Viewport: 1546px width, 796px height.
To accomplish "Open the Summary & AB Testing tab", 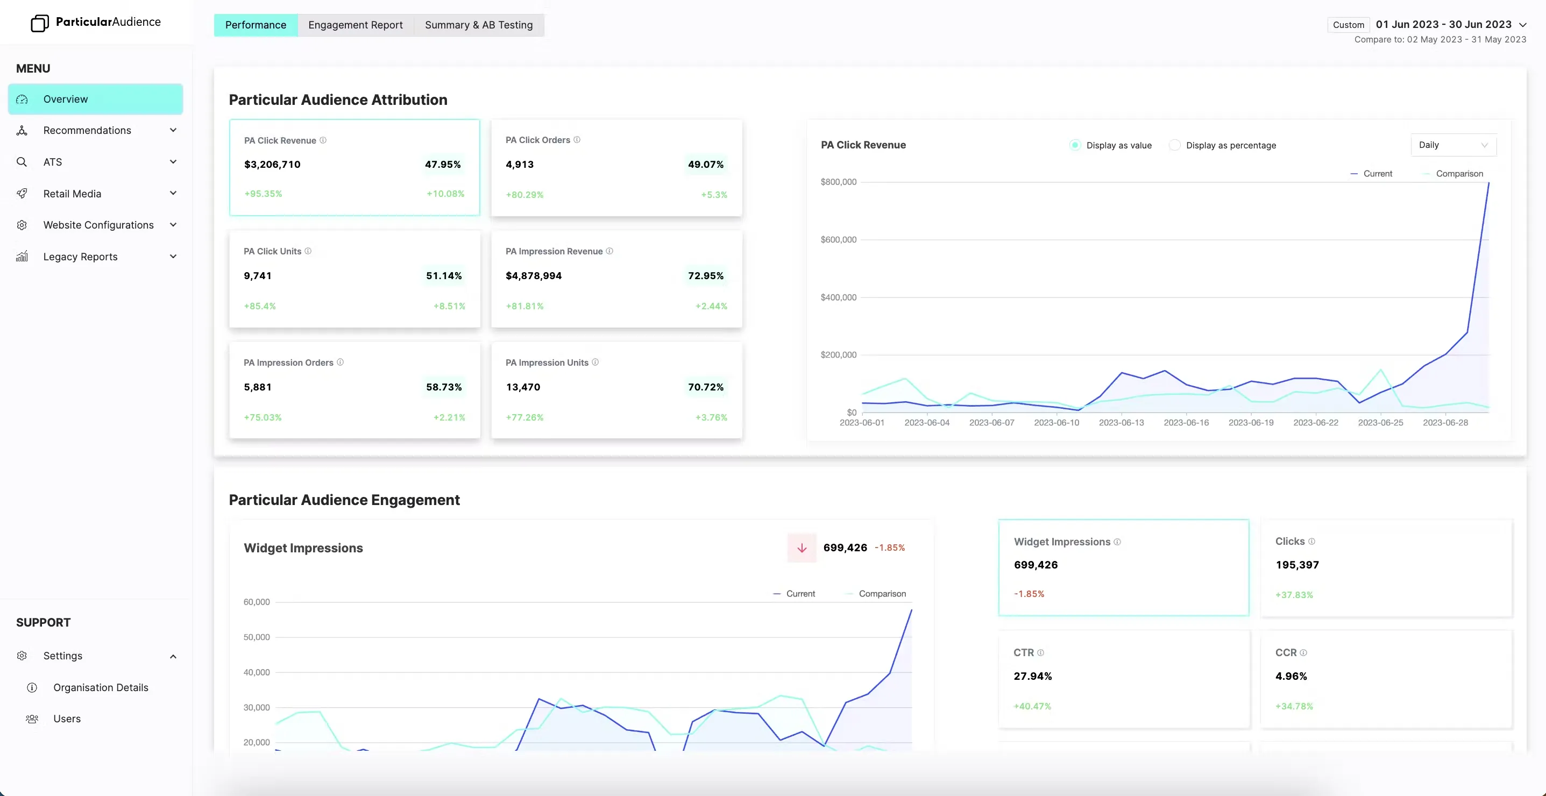I will (x=479, y=25).
